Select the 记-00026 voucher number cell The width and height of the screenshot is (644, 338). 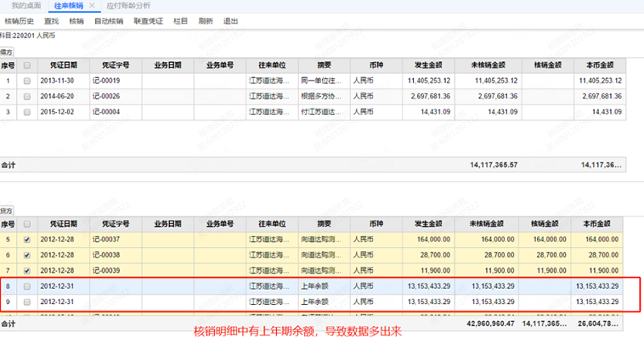point(106,97)
